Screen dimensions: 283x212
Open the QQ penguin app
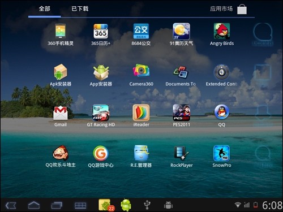click(x=222, y=116)
